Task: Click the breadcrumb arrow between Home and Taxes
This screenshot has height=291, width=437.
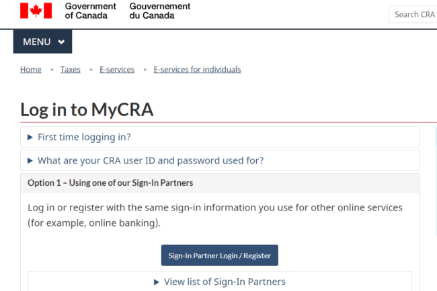Action: [x=51, y=70]
